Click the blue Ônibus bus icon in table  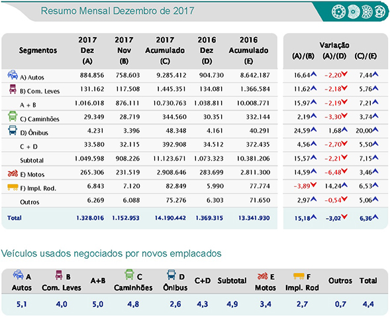(13, 130)
